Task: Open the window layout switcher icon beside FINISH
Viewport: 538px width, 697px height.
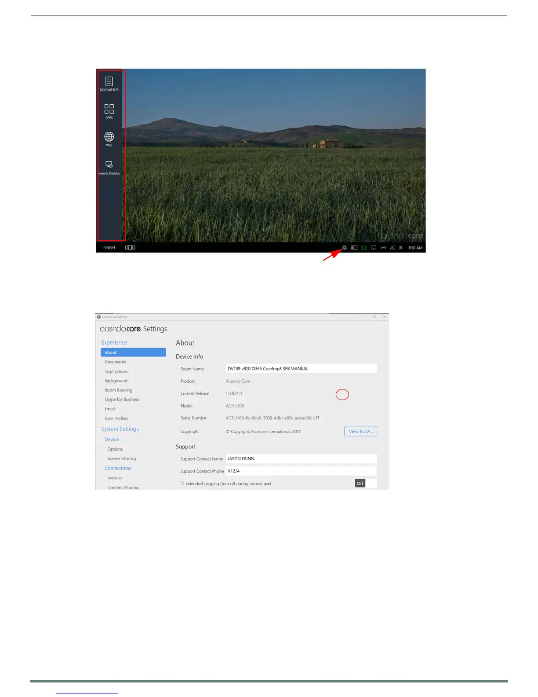Action: tap(130, 248)
